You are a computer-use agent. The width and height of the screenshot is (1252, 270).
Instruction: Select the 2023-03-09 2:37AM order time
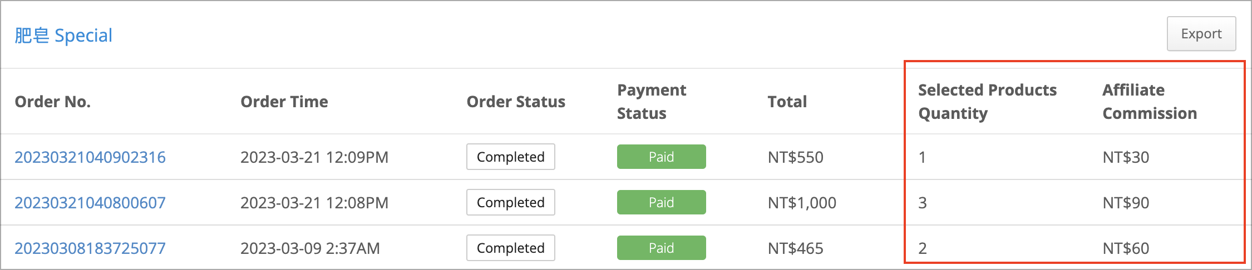coord(310,248)
